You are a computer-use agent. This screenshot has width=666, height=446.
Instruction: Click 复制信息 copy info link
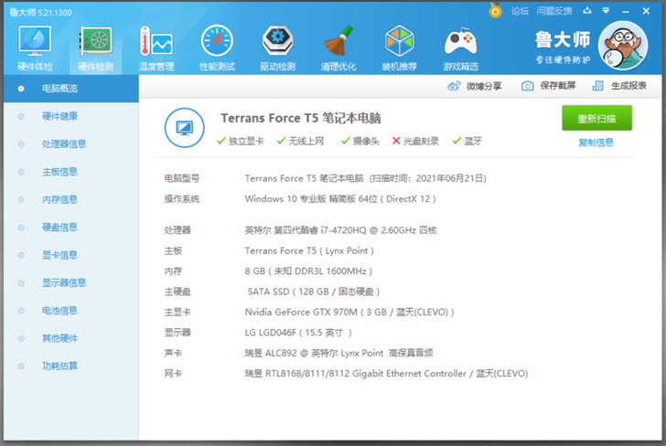(x=596, y=143)
